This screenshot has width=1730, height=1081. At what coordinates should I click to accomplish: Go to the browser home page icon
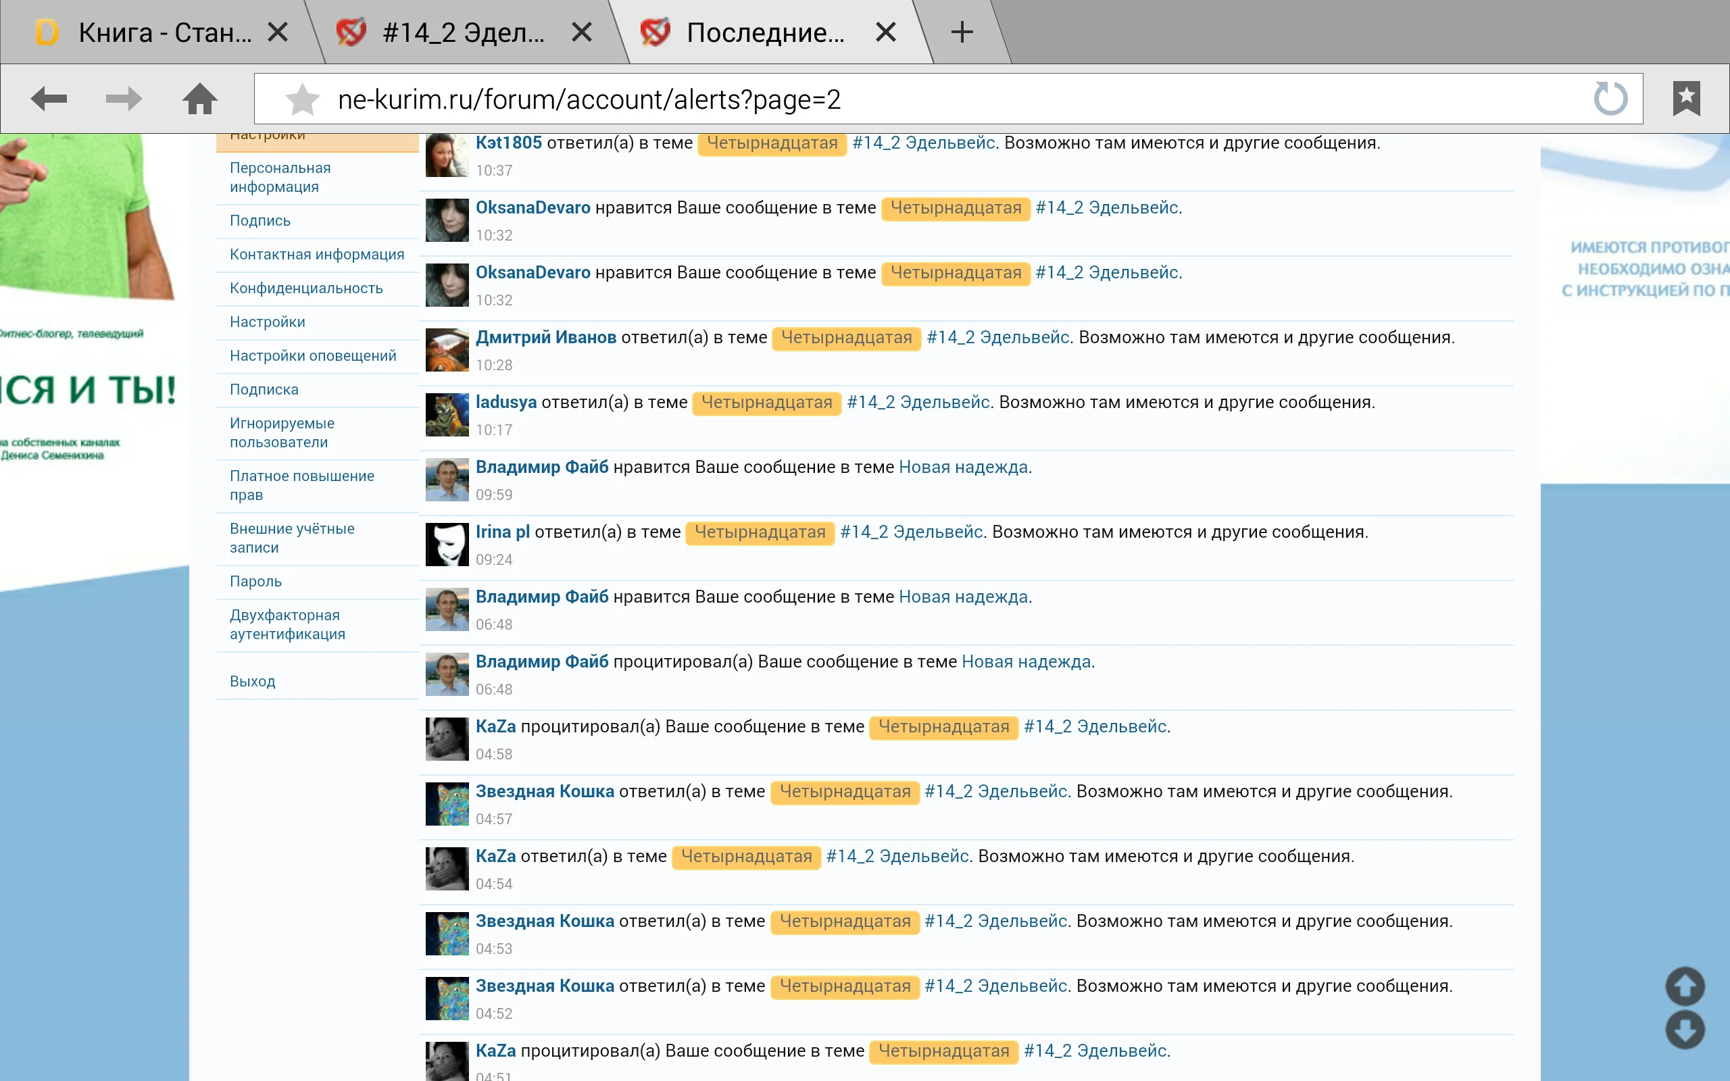[x=199, y=99]
